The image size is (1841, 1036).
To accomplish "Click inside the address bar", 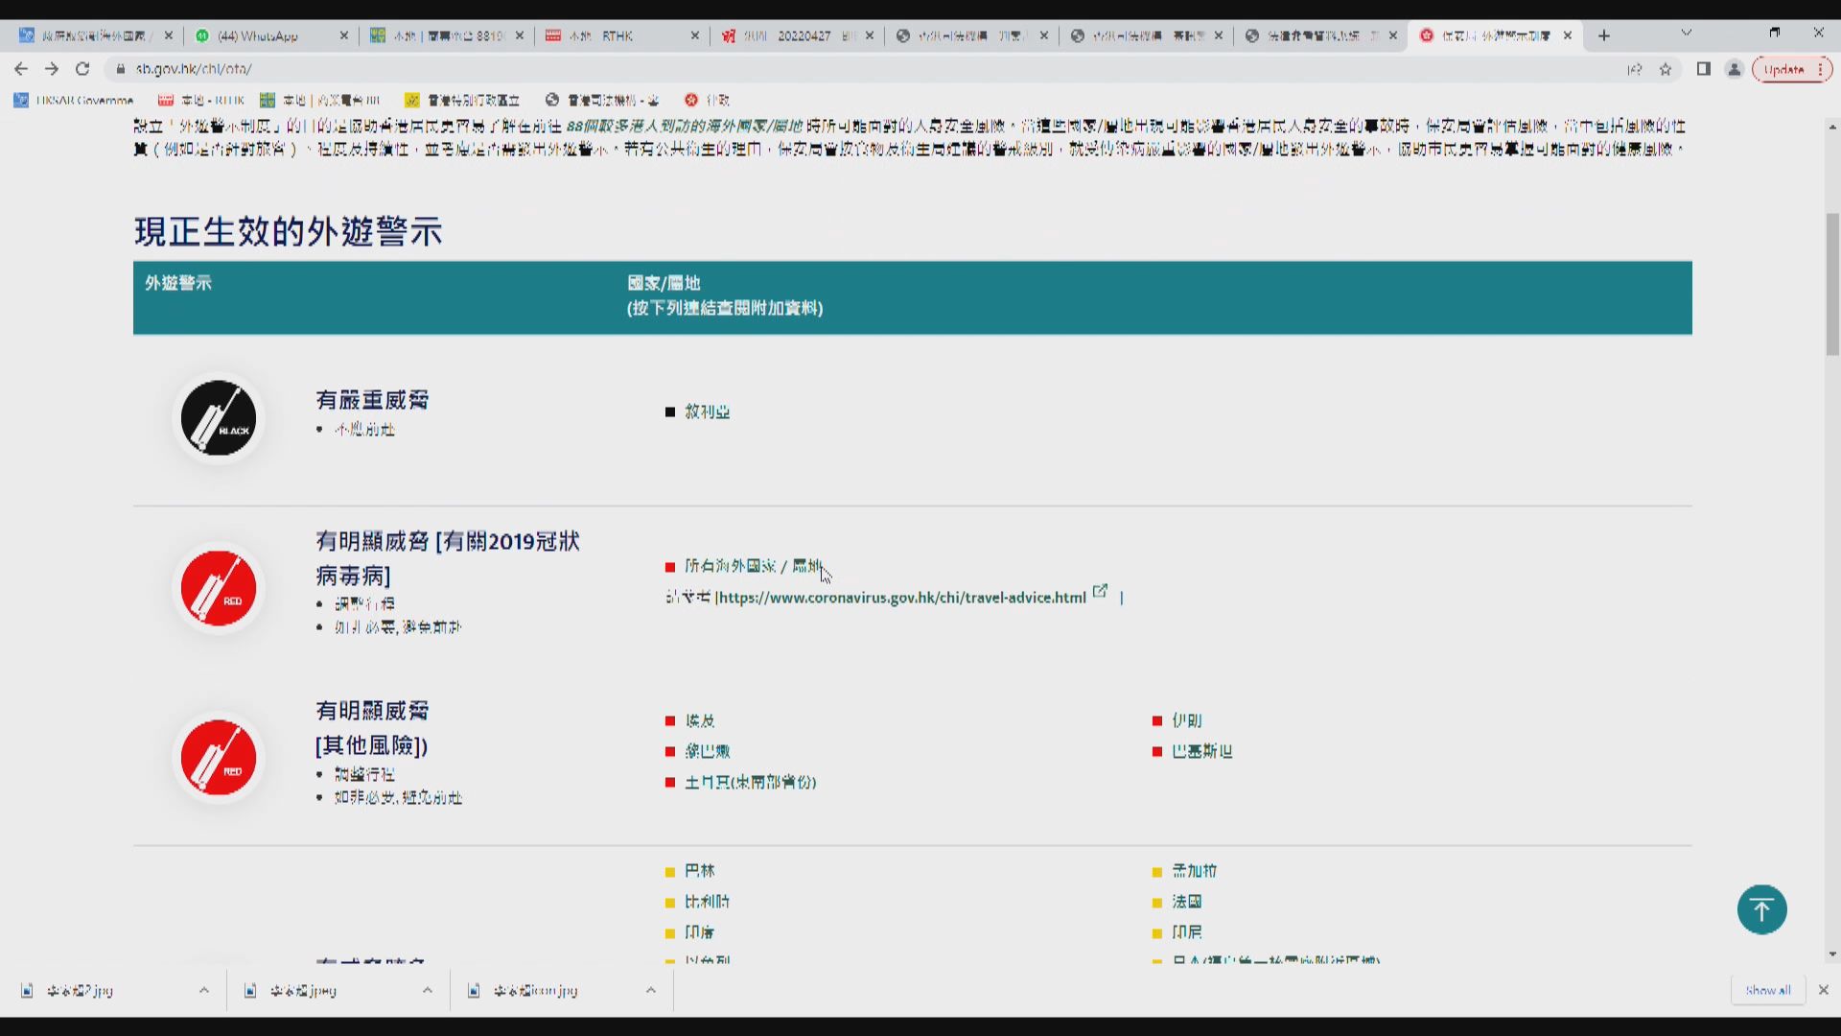I will tap(384, 68).
